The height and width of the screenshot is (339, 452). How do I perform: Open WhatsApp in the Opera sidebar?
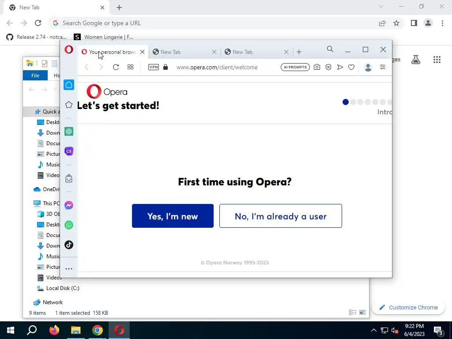click(x=69, y=225)
